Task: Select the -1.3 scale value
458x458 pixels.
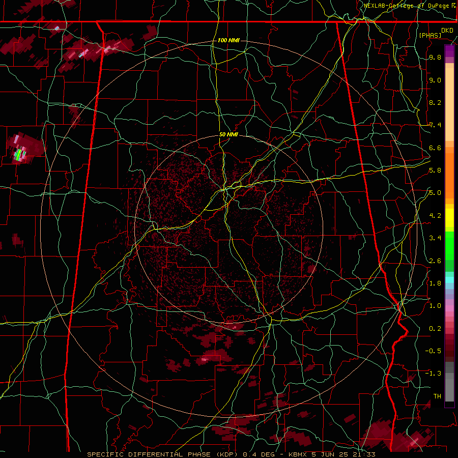Action: pyautogui.click(x=433, y=374)
